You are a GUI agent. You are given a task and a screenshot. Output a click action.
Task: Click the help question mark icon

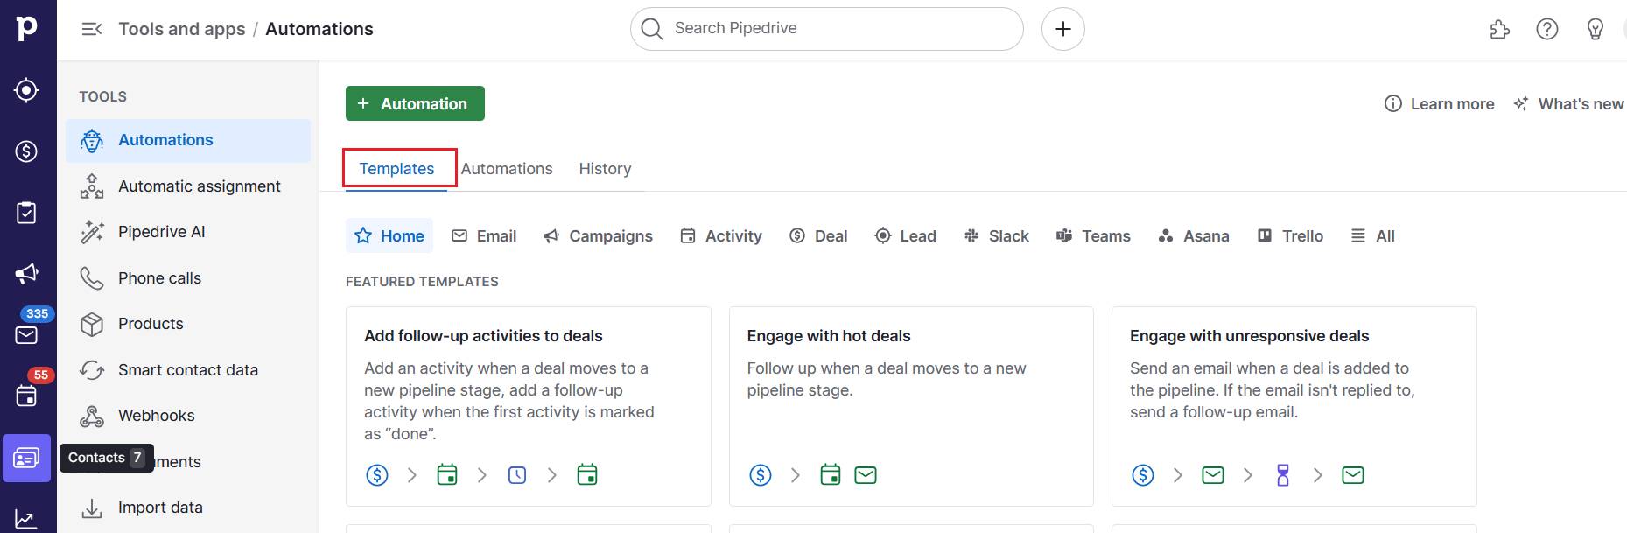tap(1546, 28)
